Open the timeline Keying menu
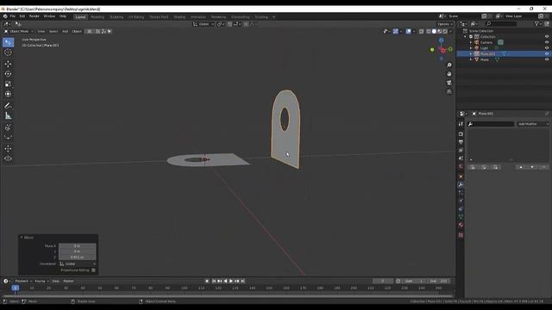Image resolution: width=552 pixels, height=310 pixels. [x=41, y=282]
